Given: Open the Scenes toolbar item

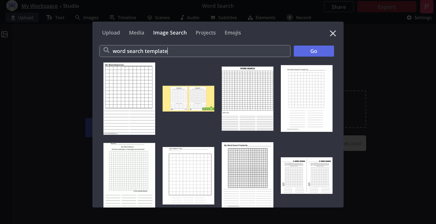Looking at the screenshot, I should [x=158, y=18].
